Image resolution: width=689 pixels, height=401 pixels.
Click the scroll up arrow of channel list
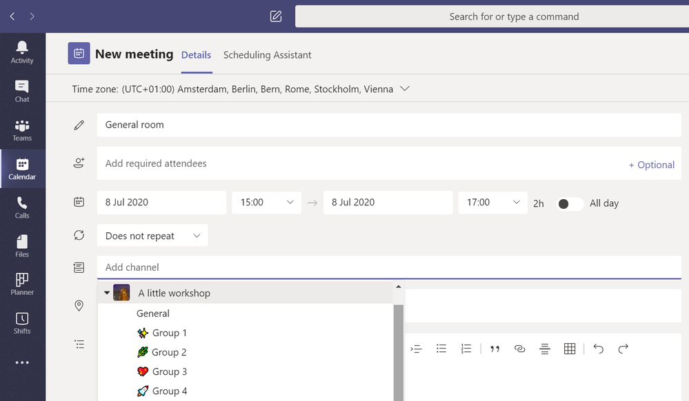point(398,287)
